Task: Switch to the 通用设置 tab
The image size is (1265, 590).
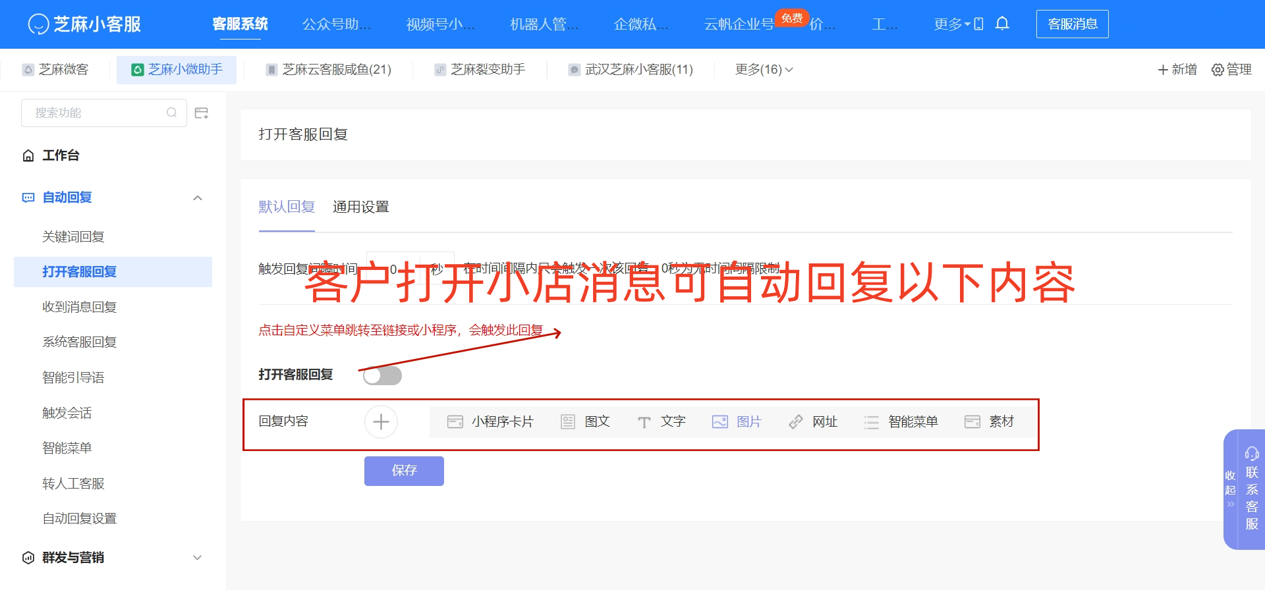Action: tap(361, 207)
